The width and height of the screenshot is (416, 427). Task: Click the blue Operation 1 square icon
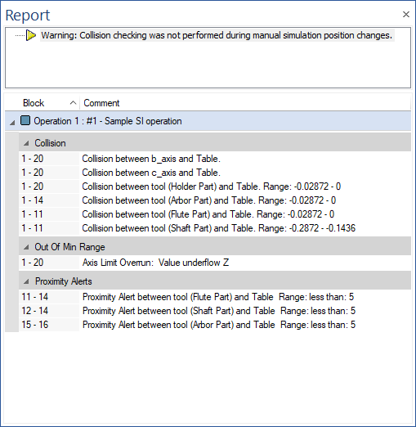pyautogui.click(x=25, y=120)
